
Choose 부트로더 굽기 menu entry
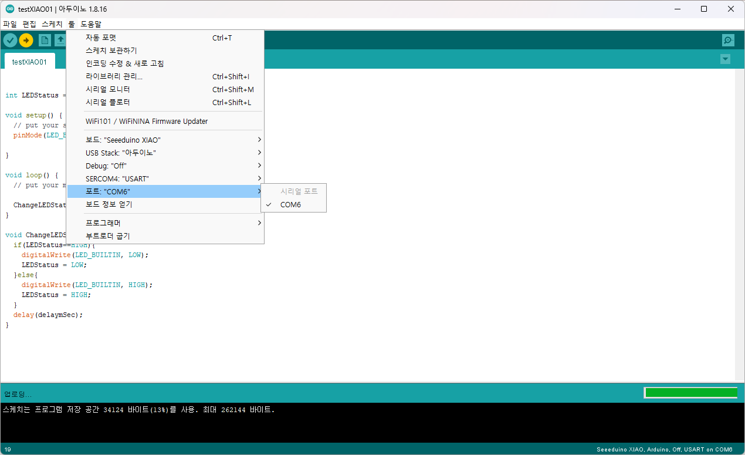click(165, 236)
